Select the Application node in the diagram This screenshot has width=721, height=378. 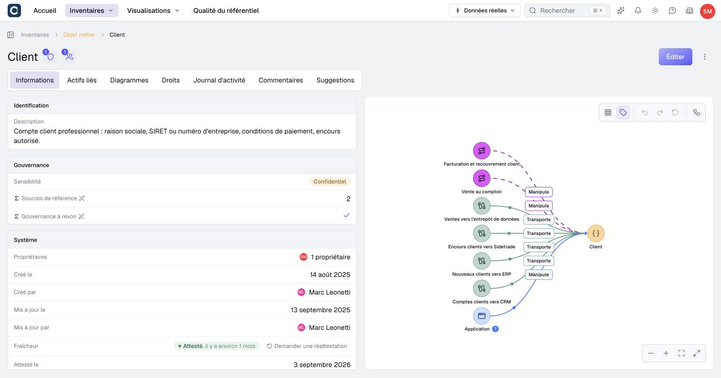[482, 316]
